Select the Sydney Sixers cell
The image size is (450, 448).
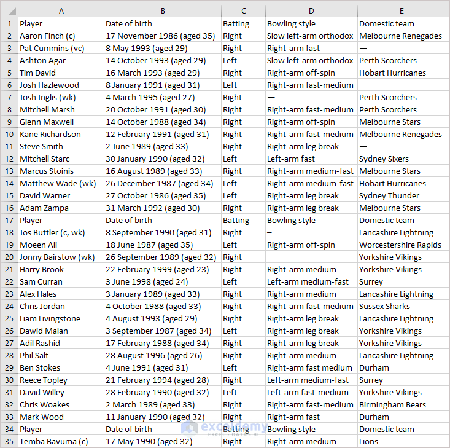click(402, 159)
